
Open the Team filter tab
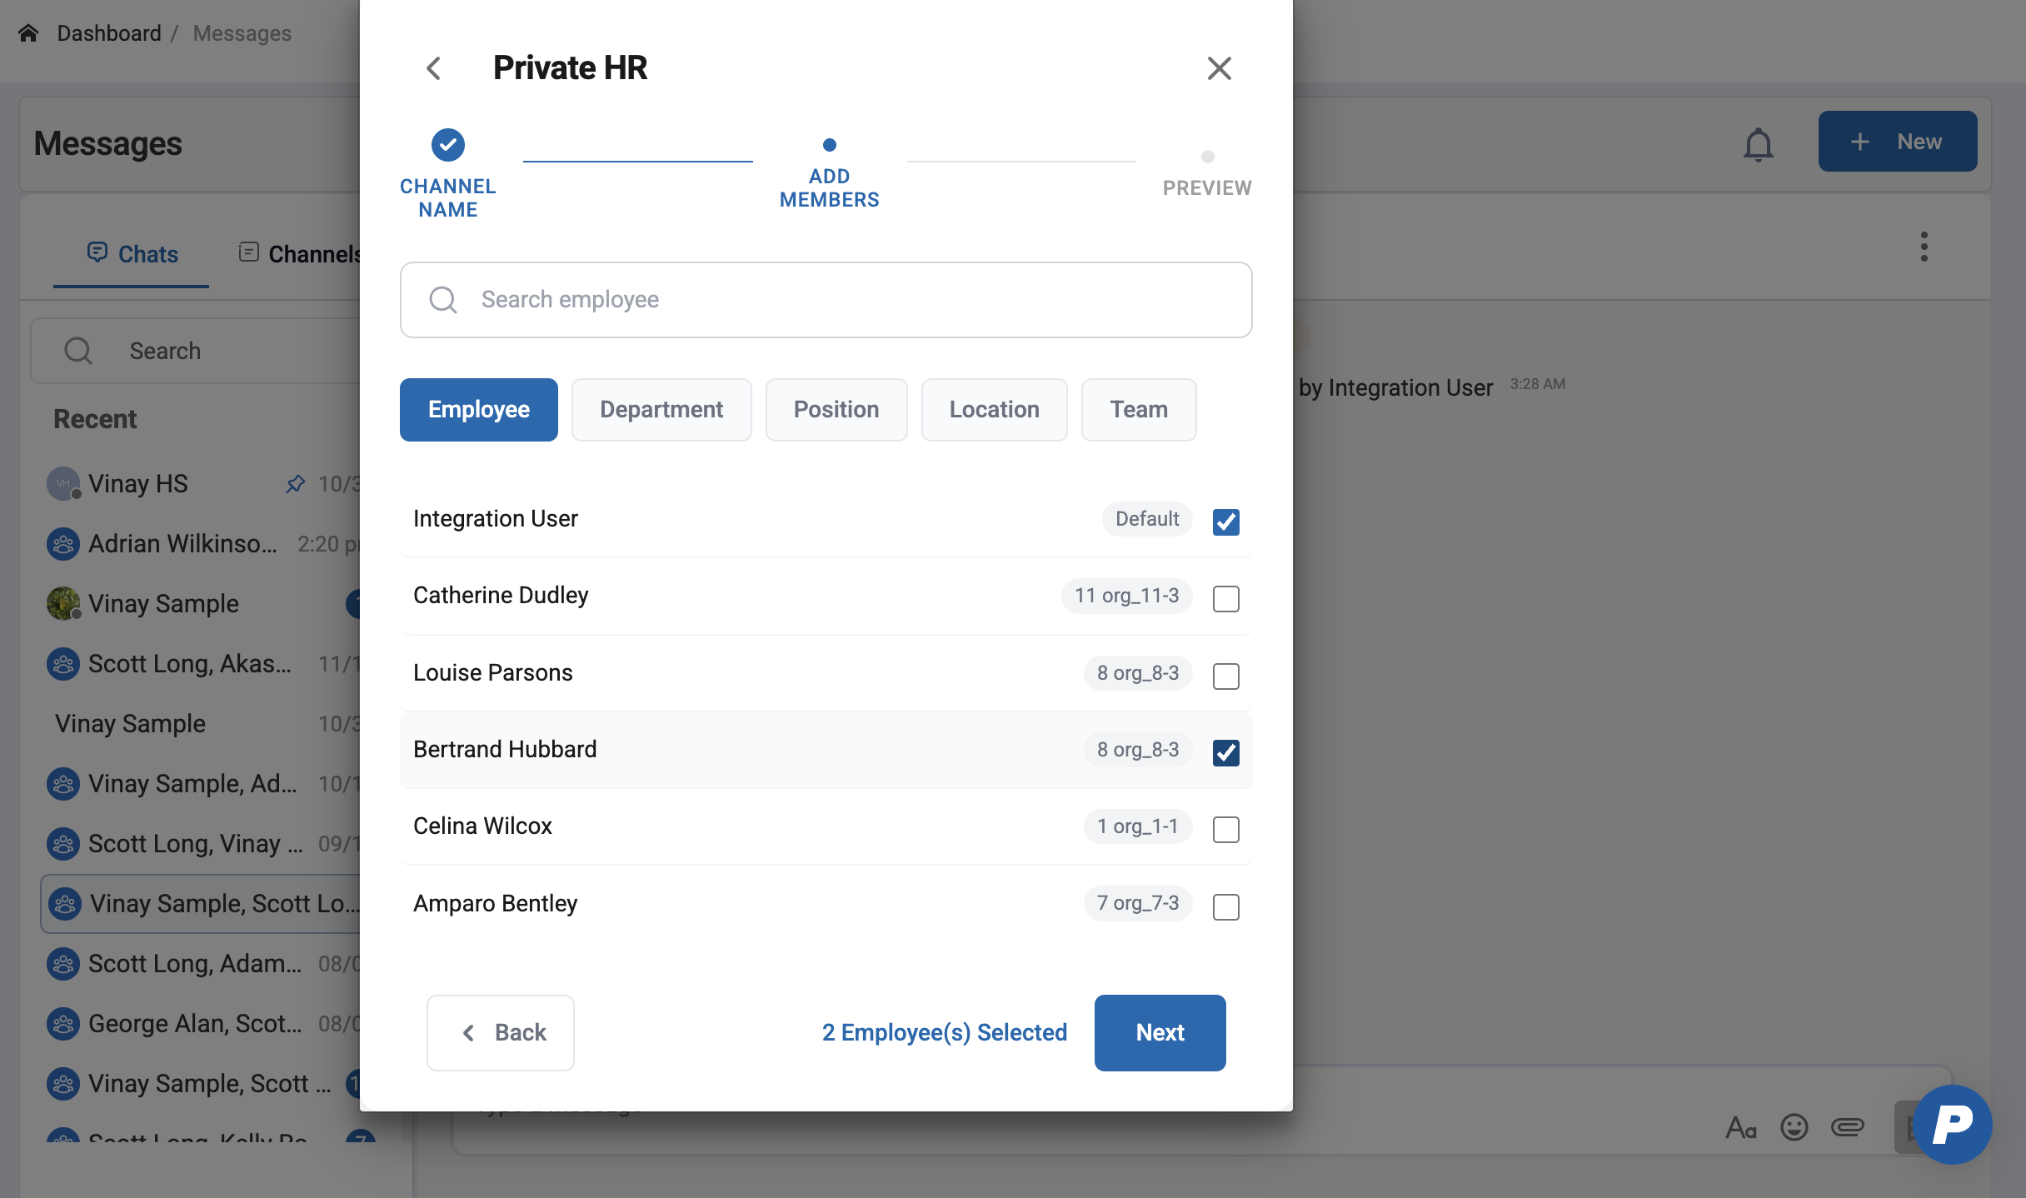coord(1138,410)
